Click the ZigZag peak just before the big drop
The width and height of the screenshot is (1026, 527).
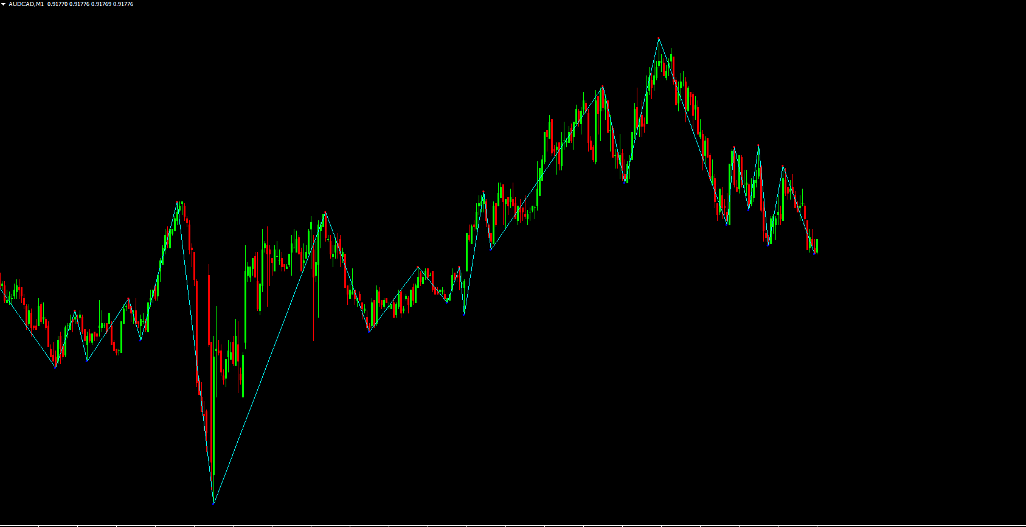click(178, 202)
